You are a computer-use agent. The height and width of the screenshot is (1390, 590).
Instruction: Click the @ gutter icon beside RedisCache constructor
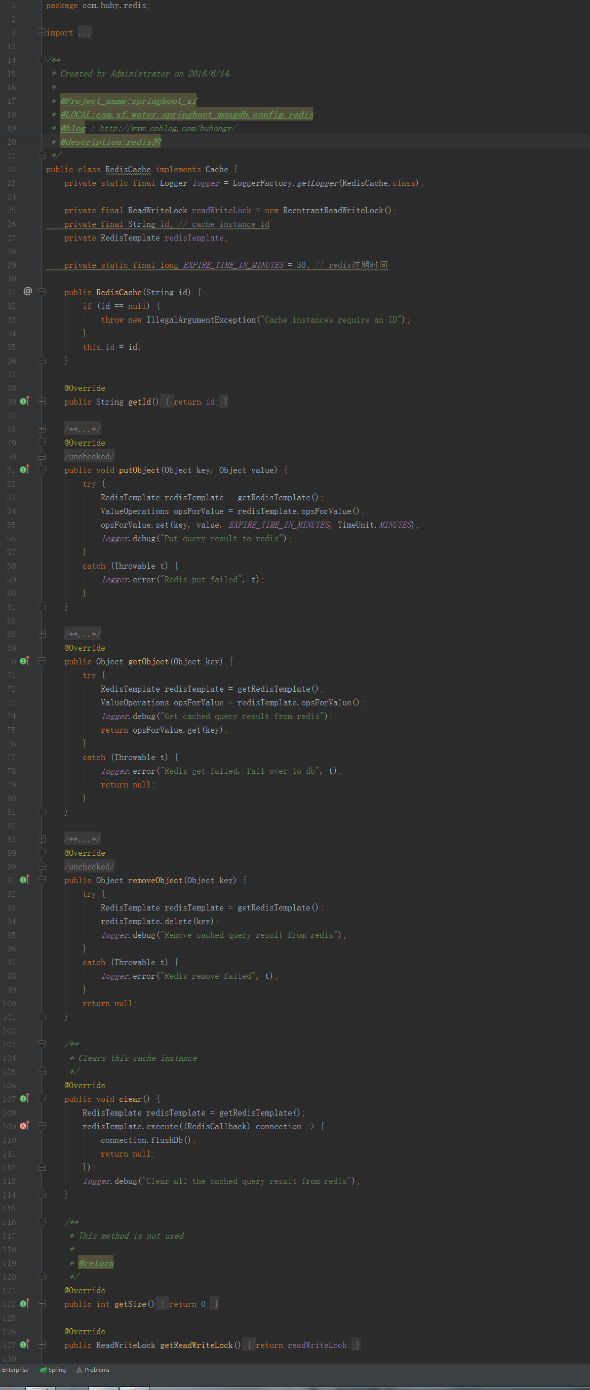[27, 292]
